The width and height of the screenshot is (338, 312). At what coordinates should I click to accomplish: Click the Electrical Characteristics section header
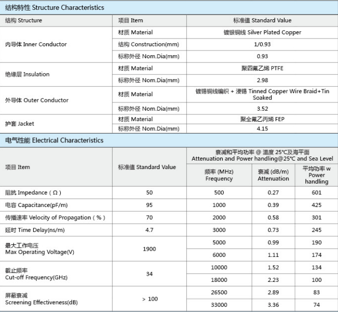coord(55,140)
